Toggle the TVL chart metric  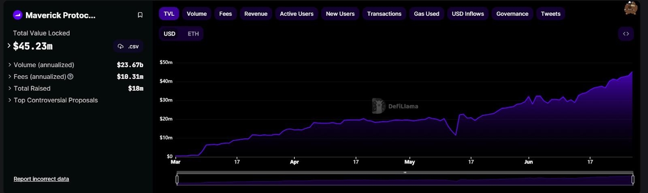click(x=169, y=14)
